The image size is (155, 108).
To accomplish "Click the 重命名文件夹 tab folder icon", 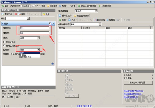I will pos(75,16).
